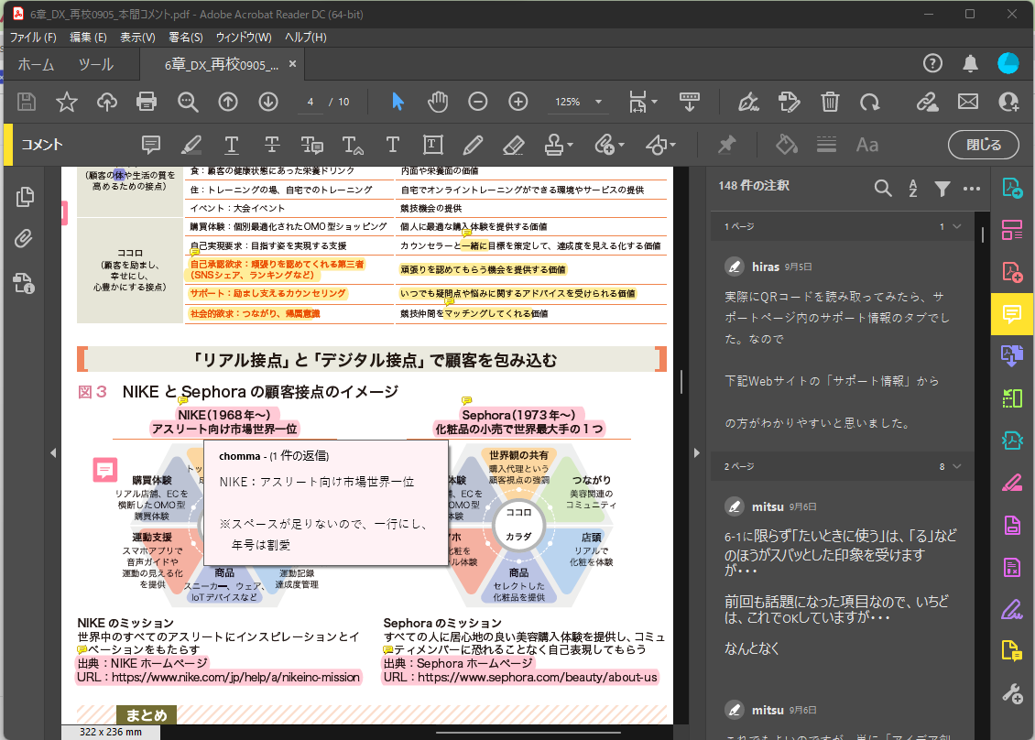Select the text box tool
Screen dimensions: 1035x740
[x=433, y=145]
